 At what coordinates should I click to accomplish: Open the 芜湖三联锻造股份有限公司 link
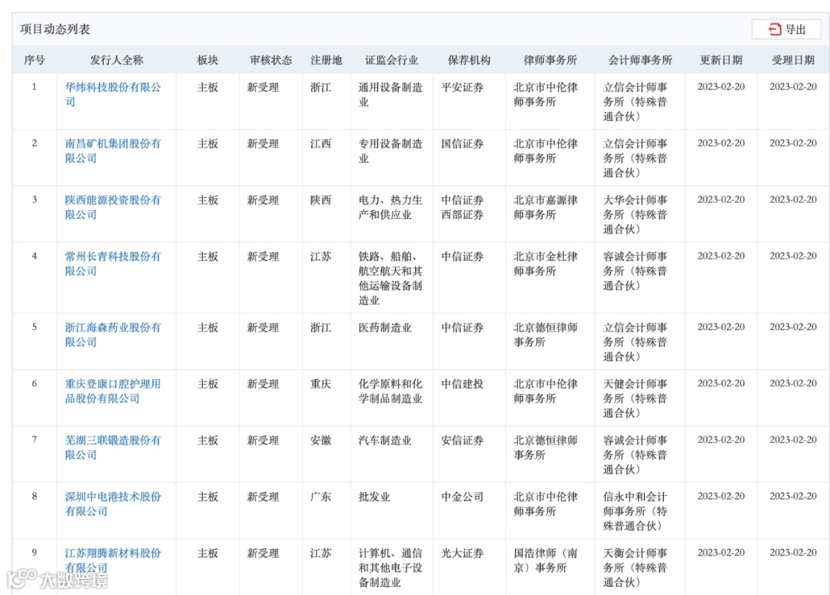[113, 448]
